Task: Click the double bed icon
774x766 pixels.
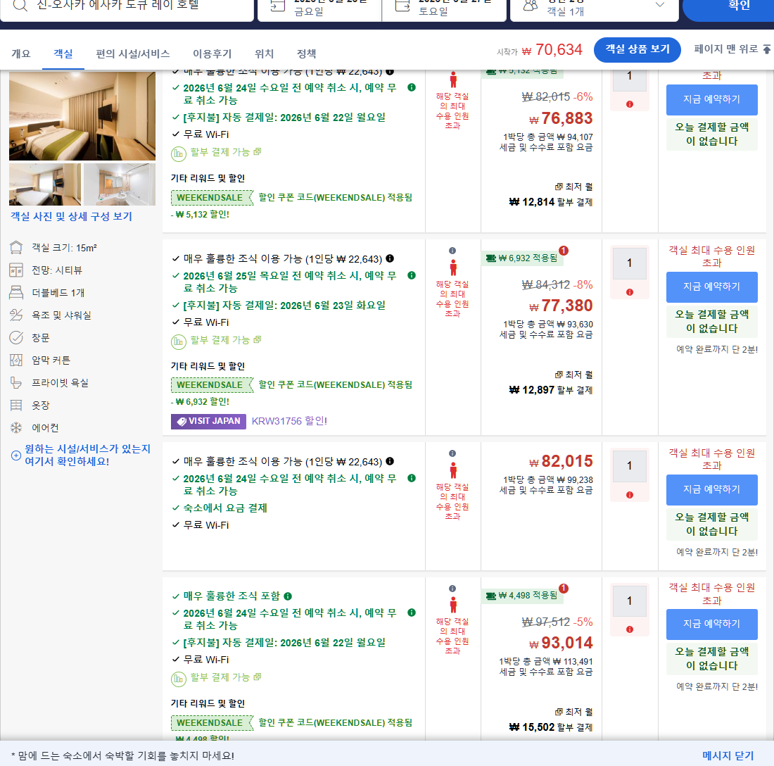Action: 16,292
